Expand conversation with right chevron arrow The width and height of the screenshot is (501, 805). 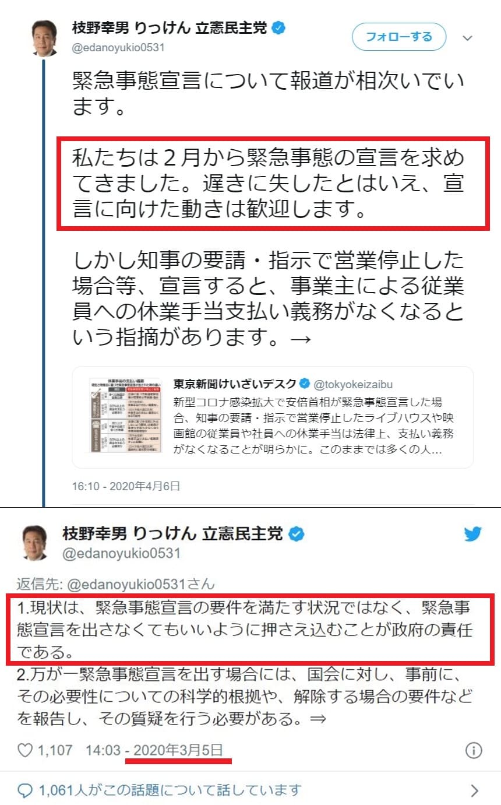[474, 790]
